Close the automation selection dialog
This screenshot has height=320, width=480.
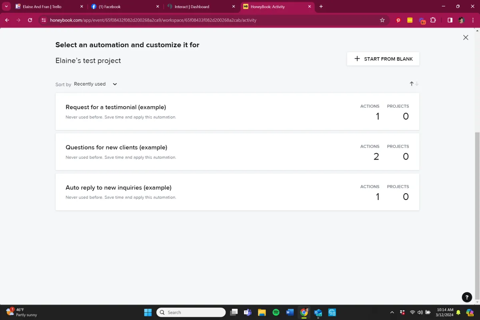pos(466,37)
